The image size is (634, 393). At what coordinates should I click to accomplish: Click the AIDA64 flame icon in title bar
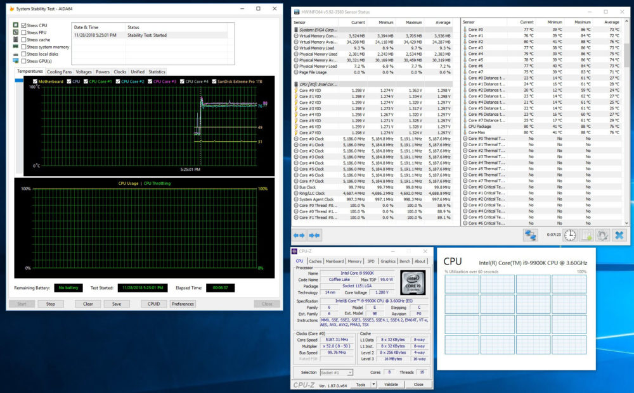(11, 8)
